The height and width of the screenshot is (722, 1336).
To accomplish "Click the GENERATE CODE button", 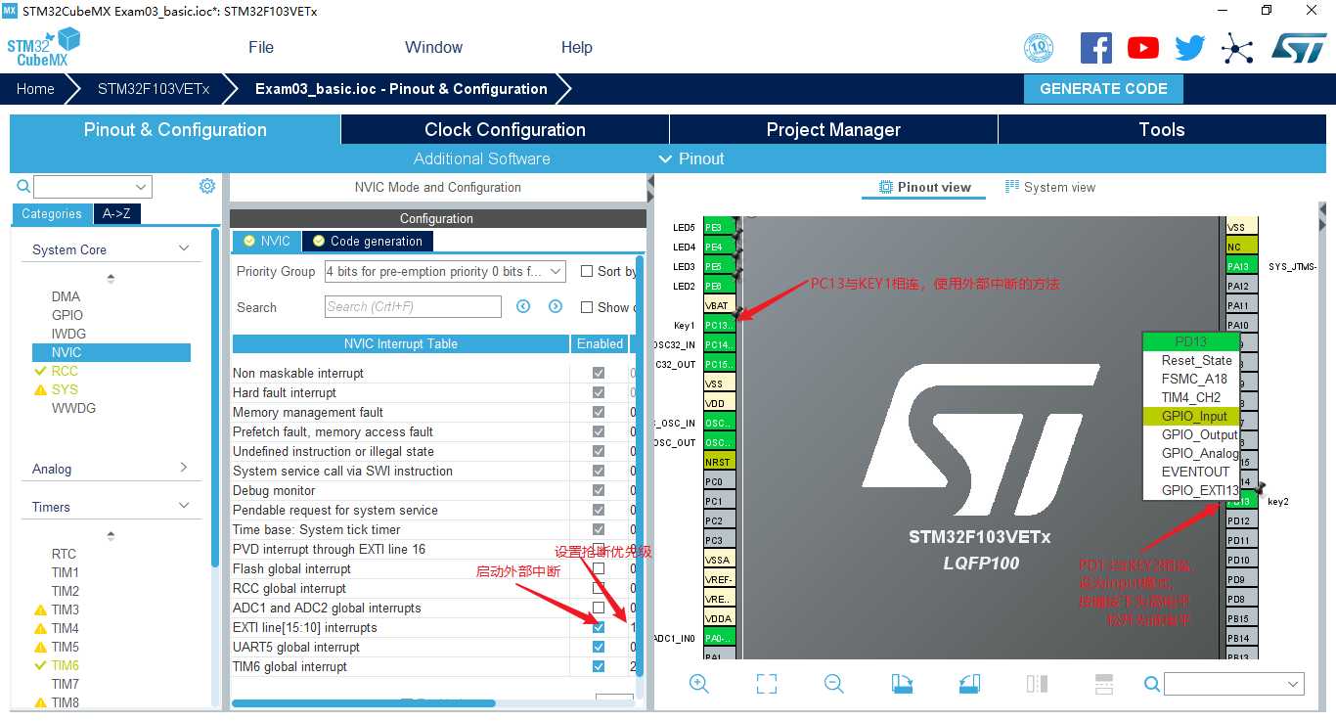I will (1103, 88).
